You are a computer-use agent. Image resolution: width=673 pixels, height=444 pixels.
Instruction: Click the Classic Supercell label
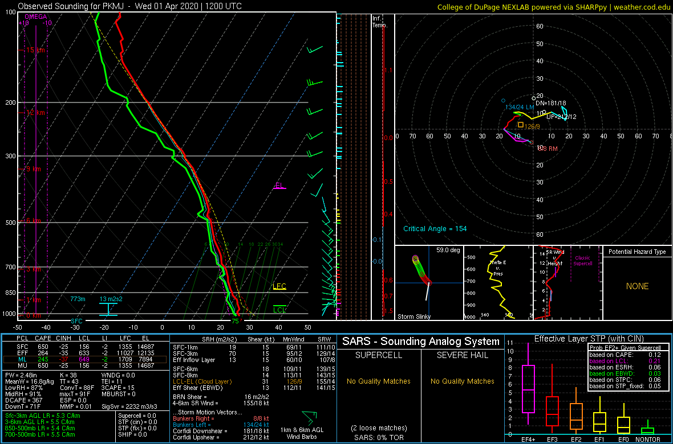(x=582, y=261)
